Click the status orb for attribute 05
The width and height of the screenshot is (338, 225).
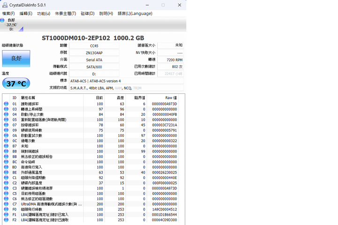(x=6, y=120)
